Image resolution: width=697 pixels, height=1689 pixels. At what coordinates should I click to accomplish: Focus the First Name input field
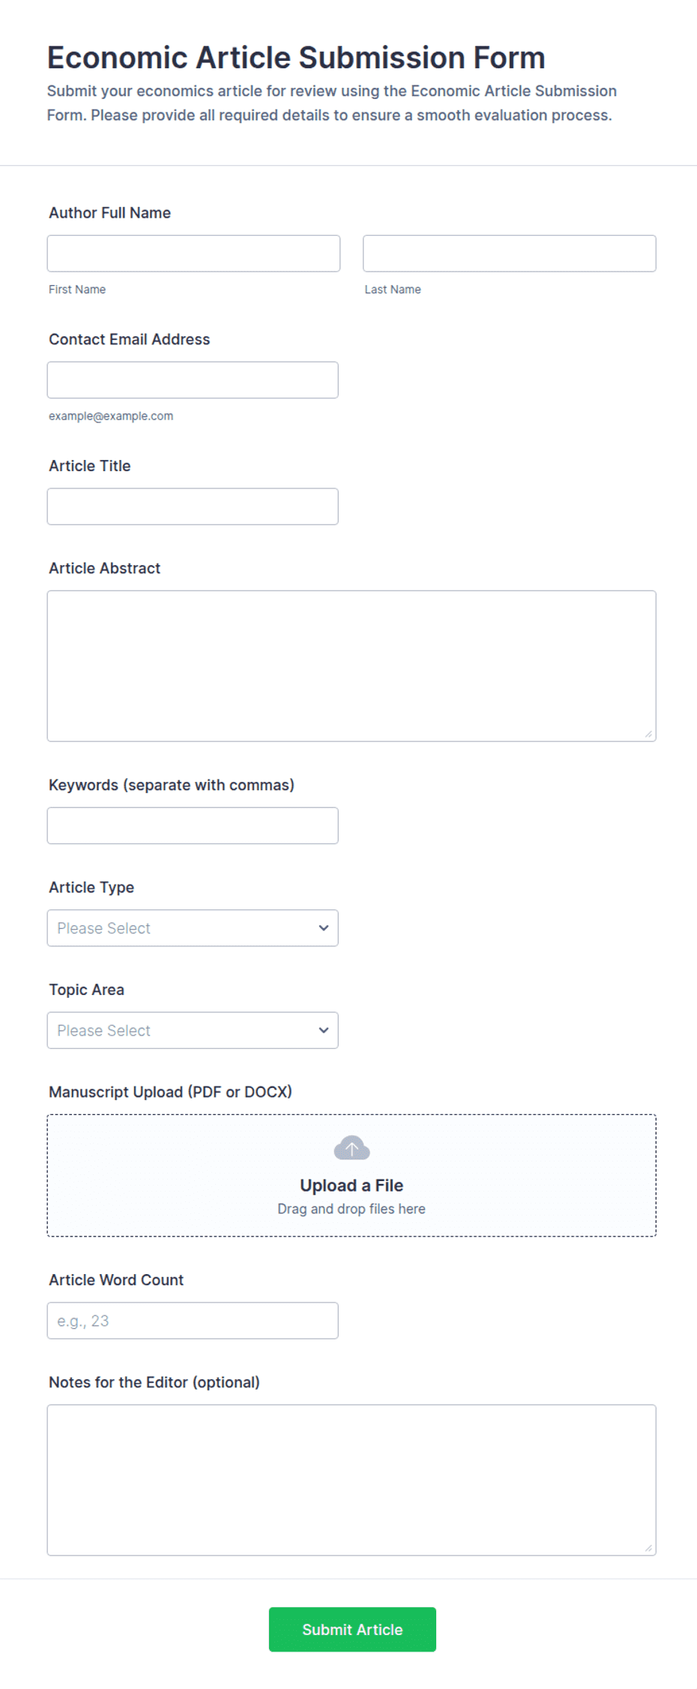pos(193,254)
